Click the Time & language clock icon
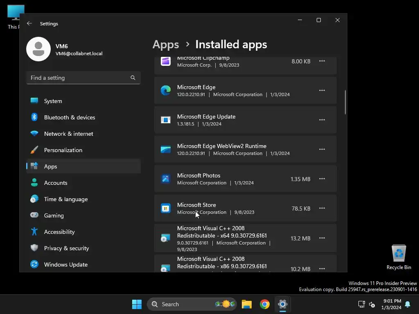419x314 pixels. pyautogui.click(x=34, y=199)
